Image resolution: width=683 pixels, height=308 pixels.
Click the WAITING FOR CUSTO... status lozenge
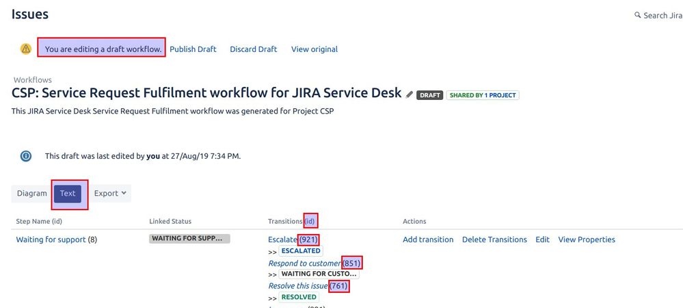coord(319,274)
